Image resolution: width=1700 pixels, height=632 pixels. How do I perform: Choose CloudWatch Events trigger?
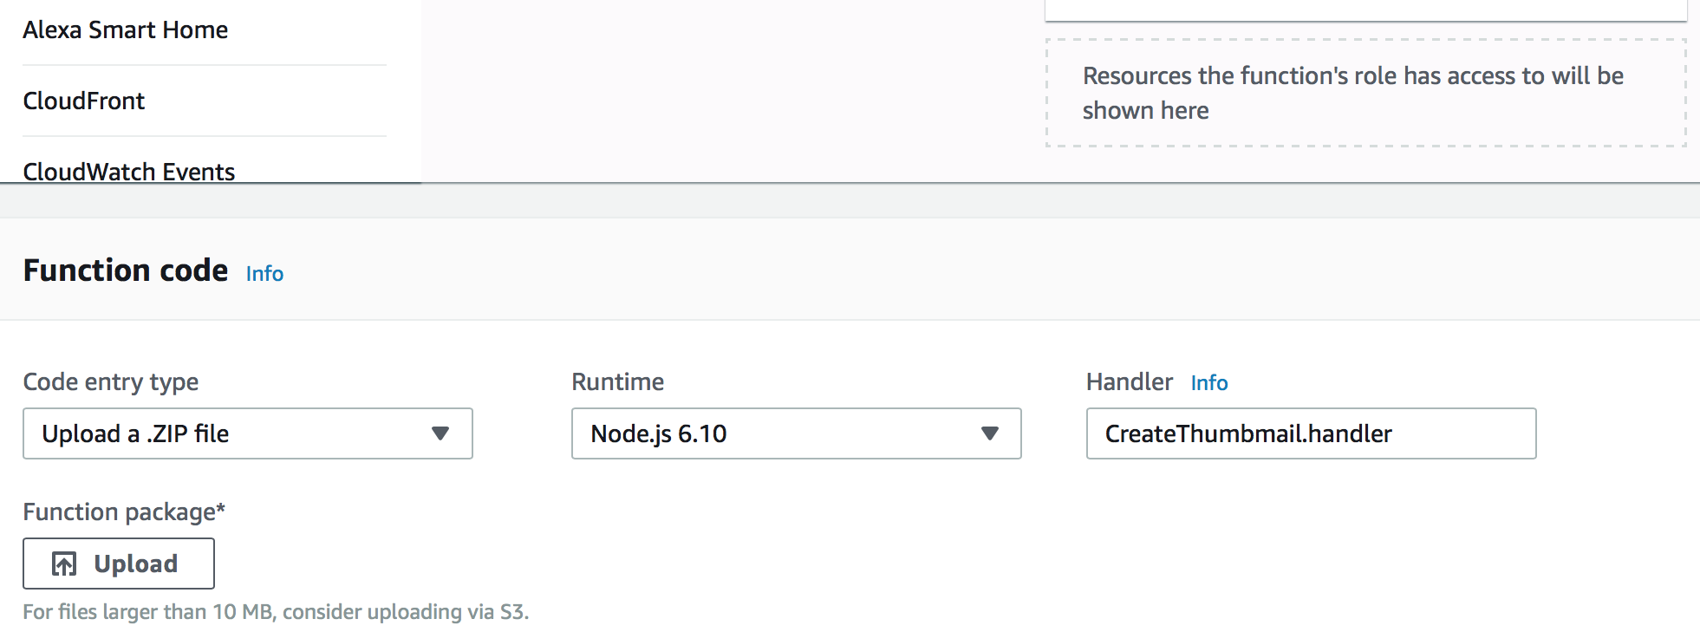tap(129, 172)
